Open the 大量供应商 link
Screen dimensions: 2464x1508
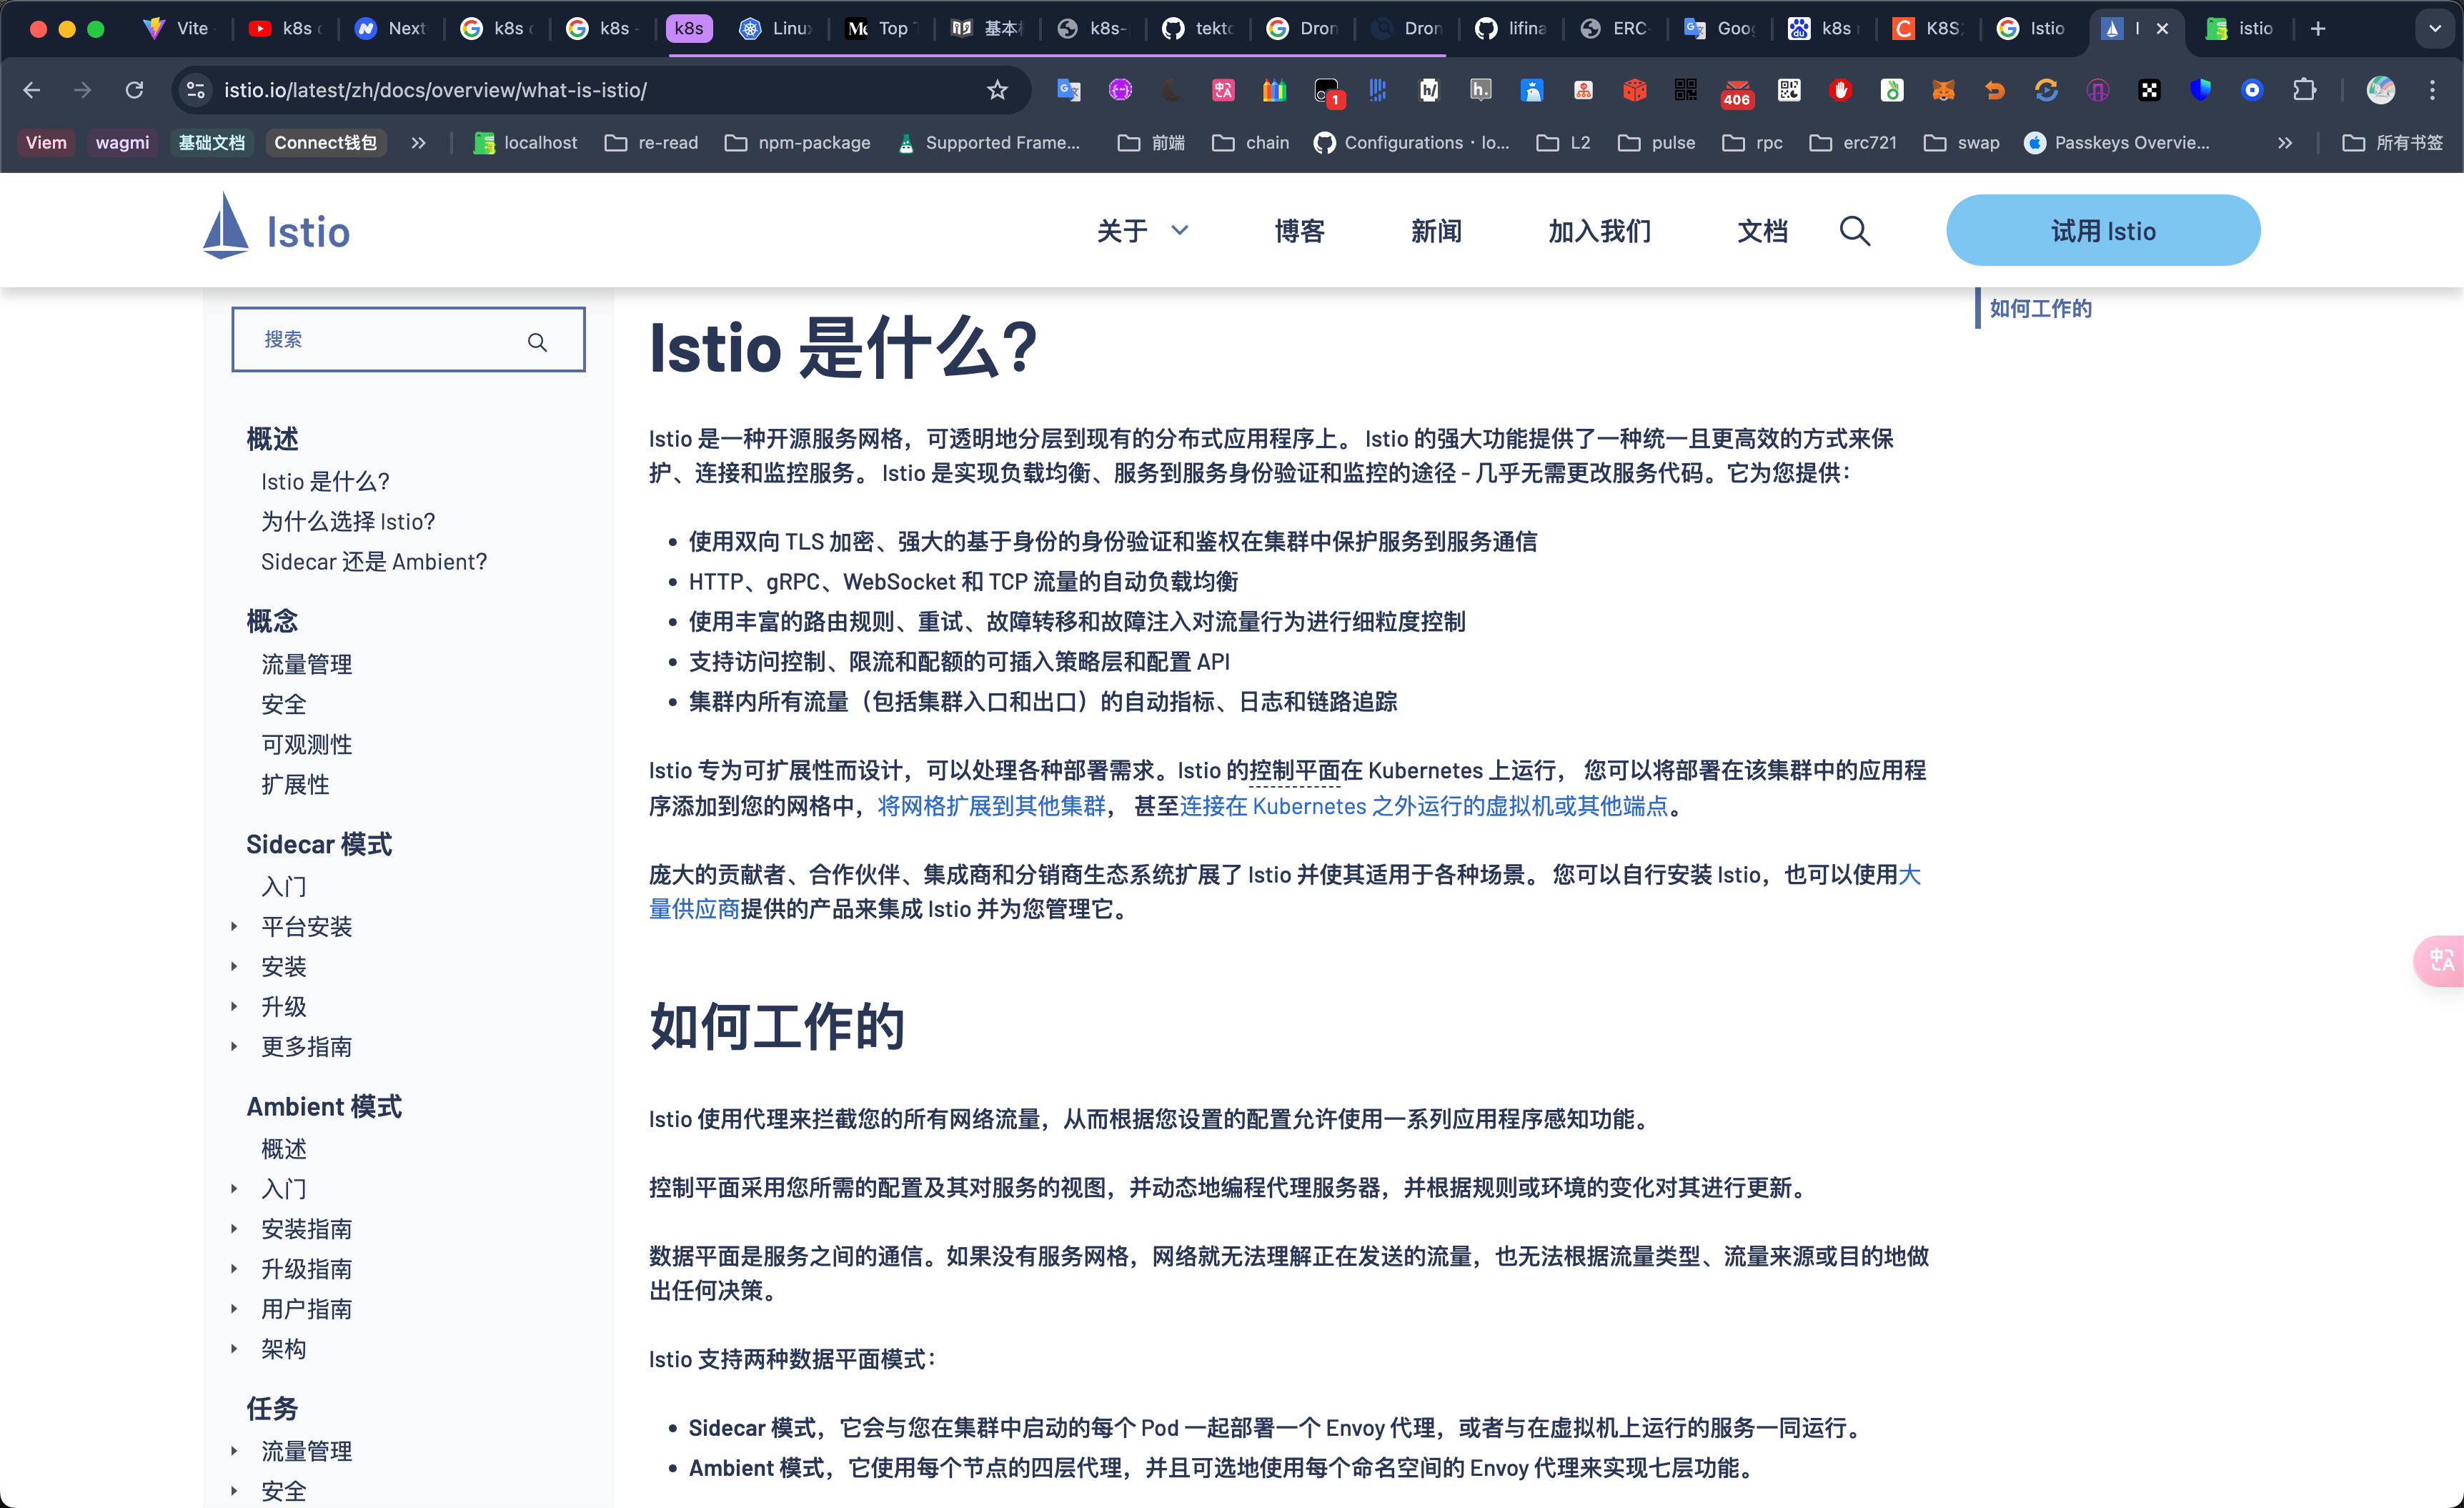[x=694, y=908]
